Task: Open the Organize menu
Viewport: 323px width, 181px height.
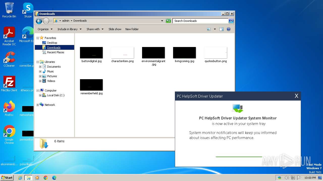Action: [45, 29]
